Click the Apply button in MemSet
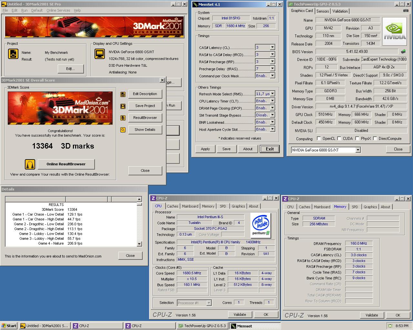This screenshot has width=413, height=330. click(205, 149)
